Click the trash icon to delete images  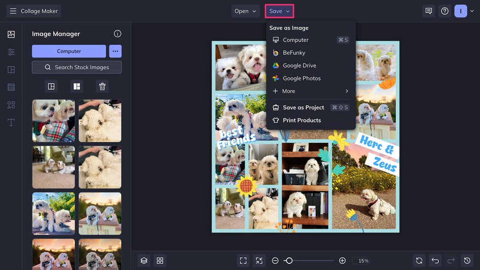(x=102, y=86)
